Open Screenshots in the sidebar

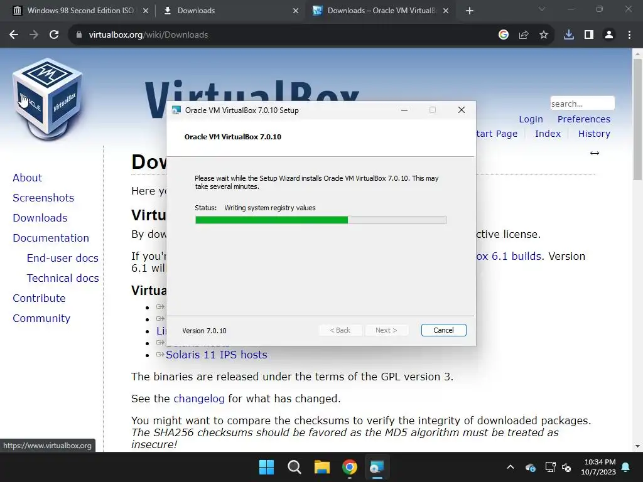click(43, 198)
